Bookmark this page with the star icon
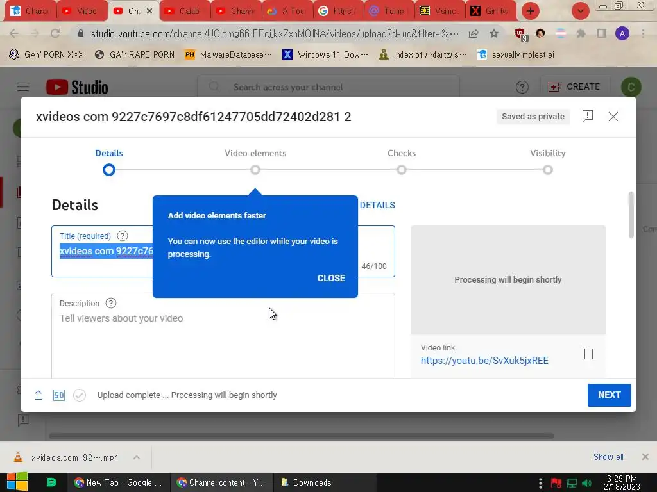Screen dimensions: 657x492 pos(494,33)
